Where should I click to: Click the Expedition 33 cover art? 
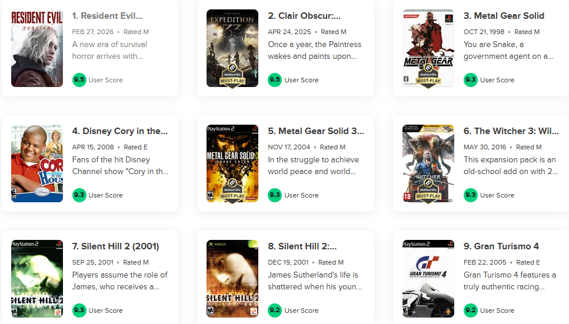click(x=232, y=48)
